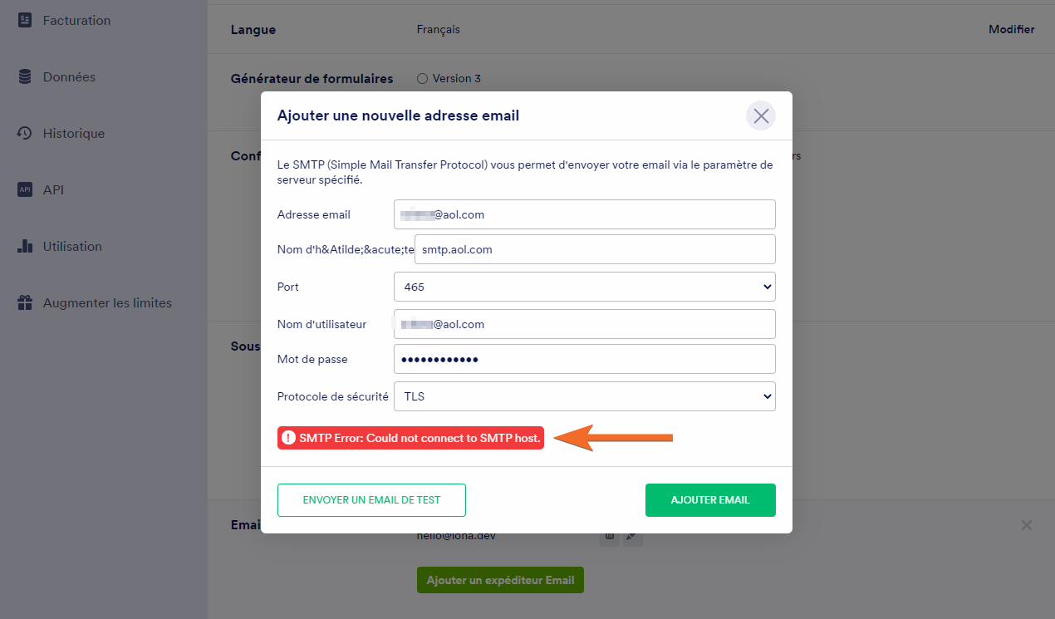The width and height of the screenshot is (1055, 619).
Task: Click the trash icon beside hello@iona.dev
Action: [610, 537]
